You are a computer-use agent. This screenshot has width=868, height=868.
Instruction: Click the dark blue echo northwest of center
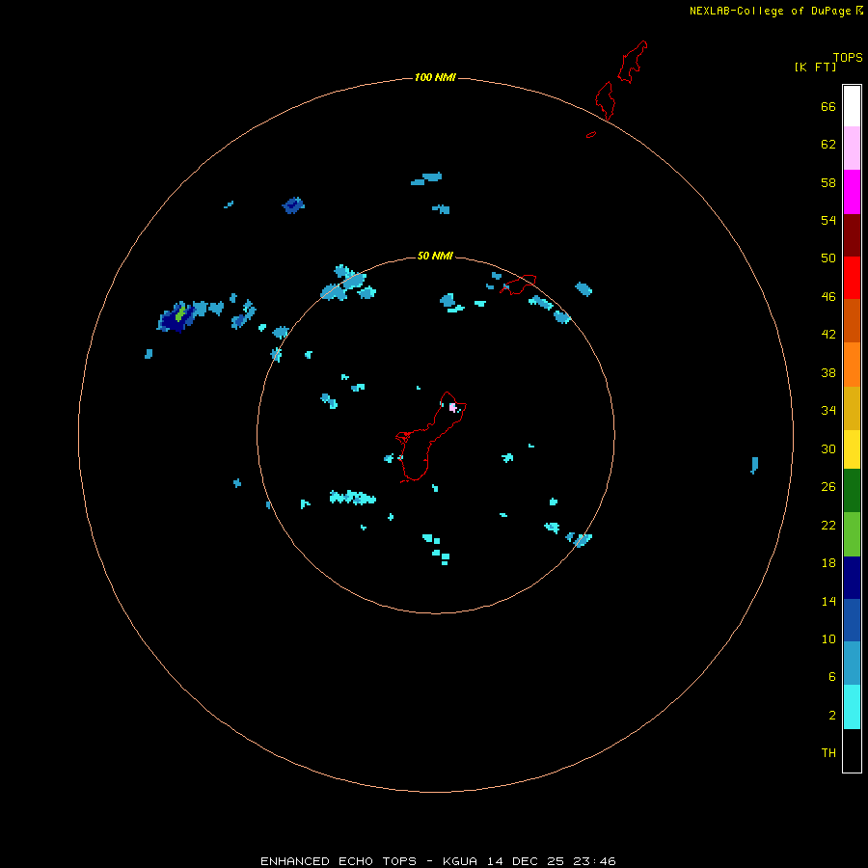pyautogui.click(x=293, y=205)
